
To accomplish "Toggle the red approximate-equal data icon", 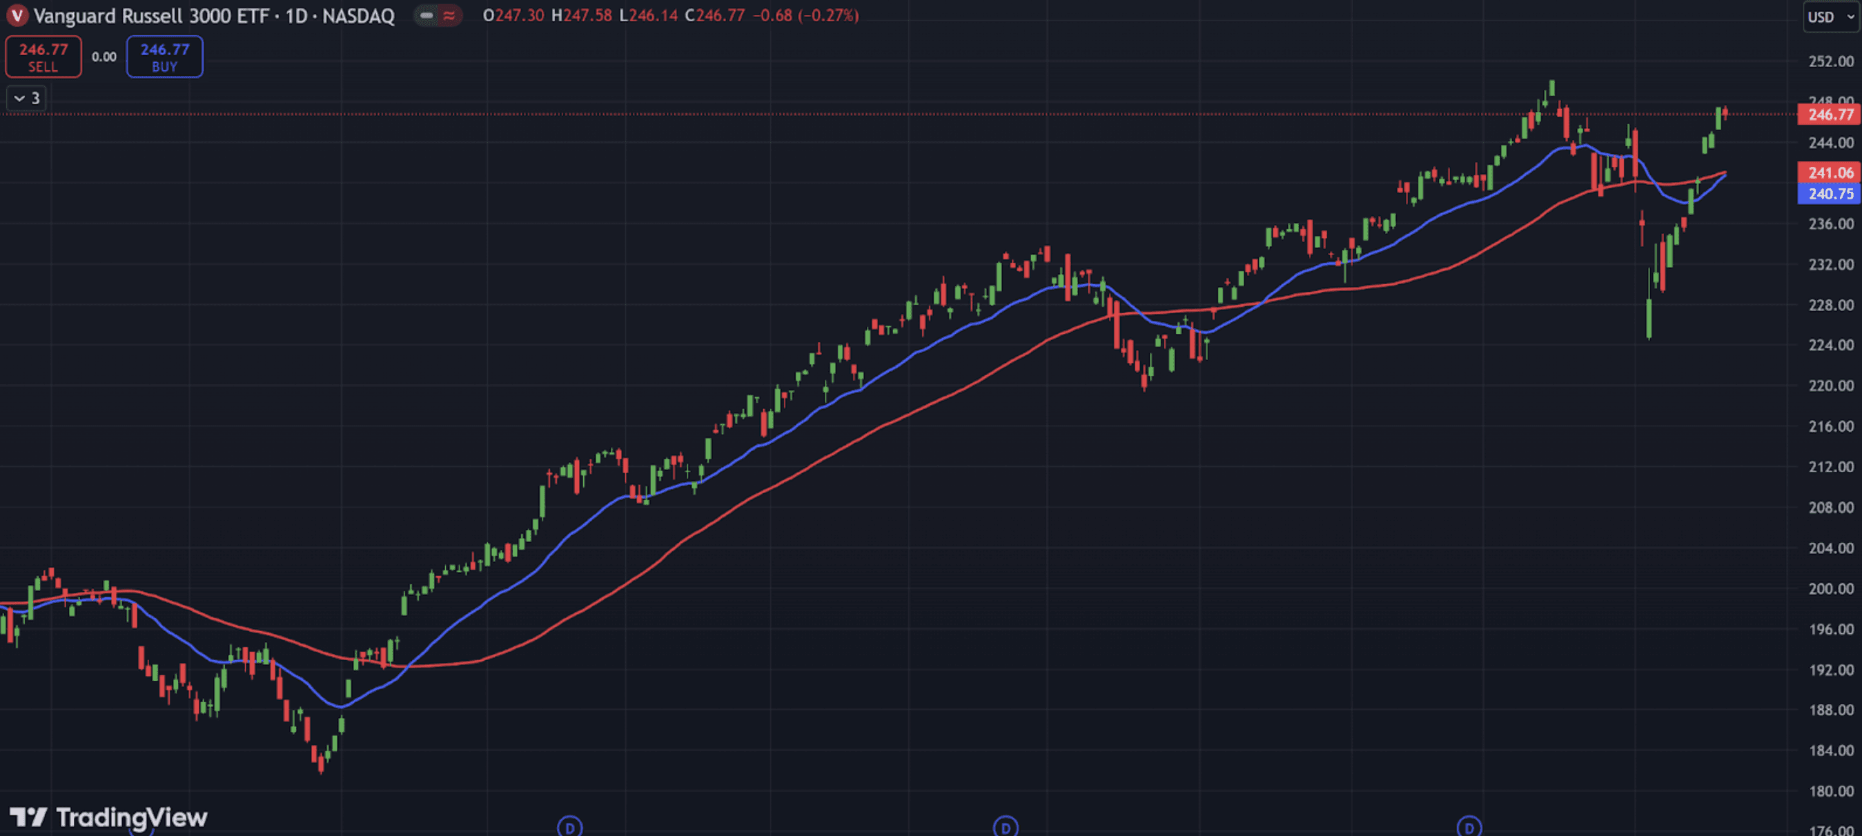I will [x=449, y=15].
